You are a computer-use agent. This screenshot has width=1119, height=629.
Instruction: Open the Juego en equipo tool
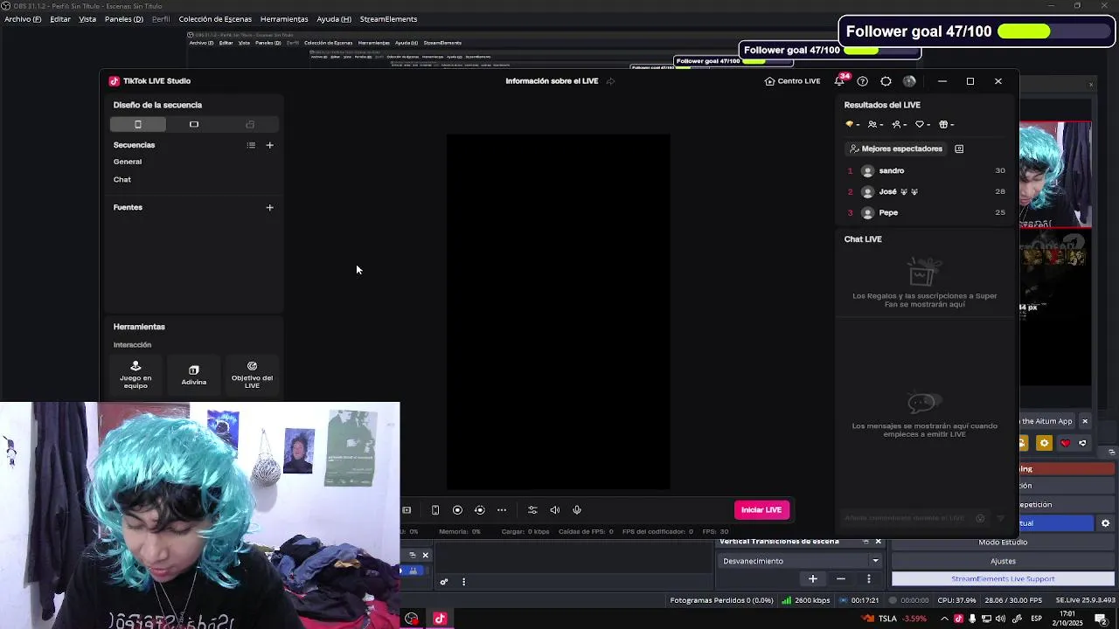pos(136,375)
